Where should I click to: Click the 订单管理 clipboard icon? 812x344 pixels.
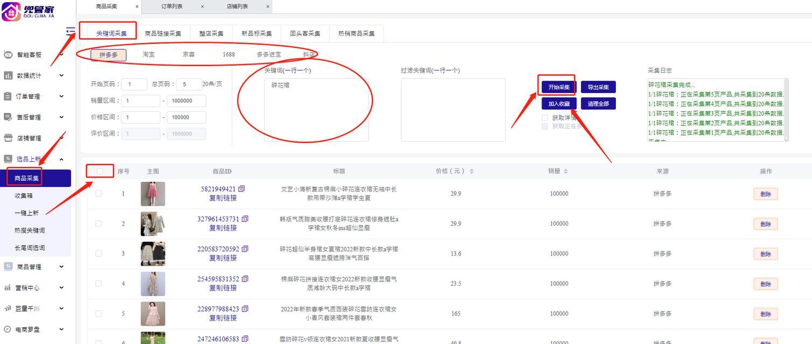click(x=8, y=96)
